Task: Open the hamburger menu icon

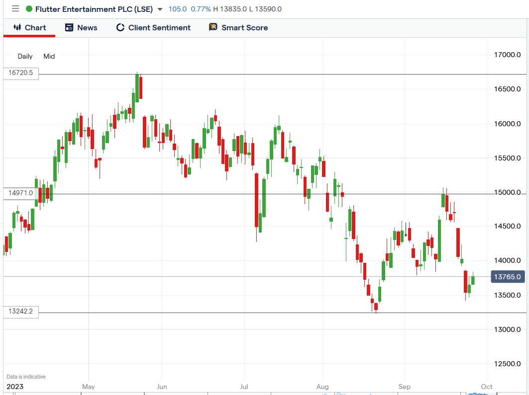Action: pos(15,9)
